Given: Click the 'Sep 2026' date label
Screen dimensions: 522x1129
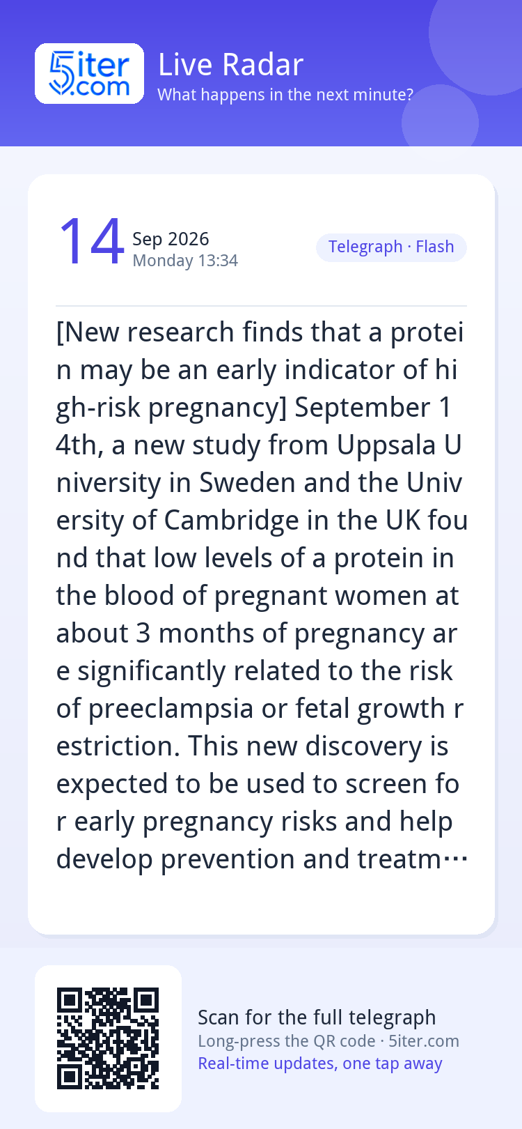Looking at the screenshot, I should click(x=171, y=239).
